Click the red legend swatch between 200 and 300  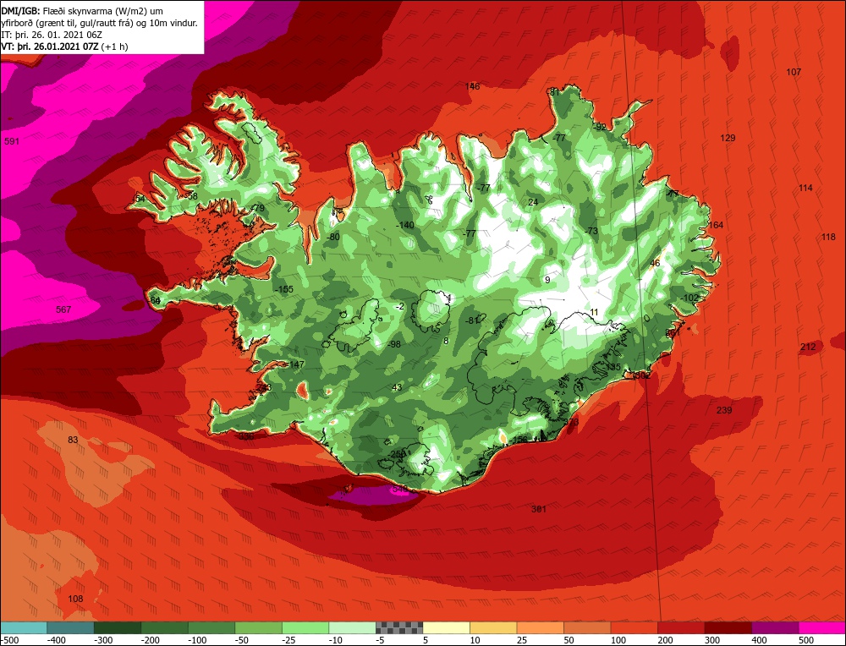[681, 627]
